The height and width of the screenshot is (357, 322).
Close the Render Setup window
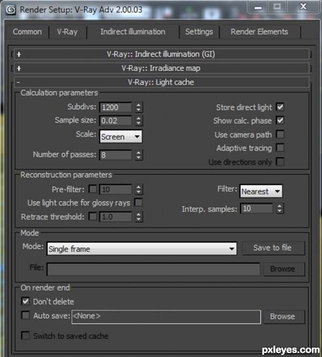coord(303,7)
